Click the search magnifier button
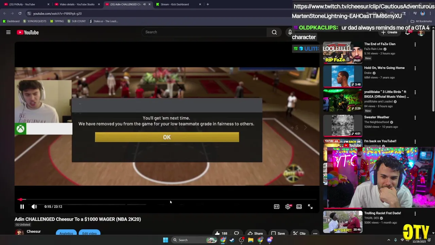 click(274, 32)
